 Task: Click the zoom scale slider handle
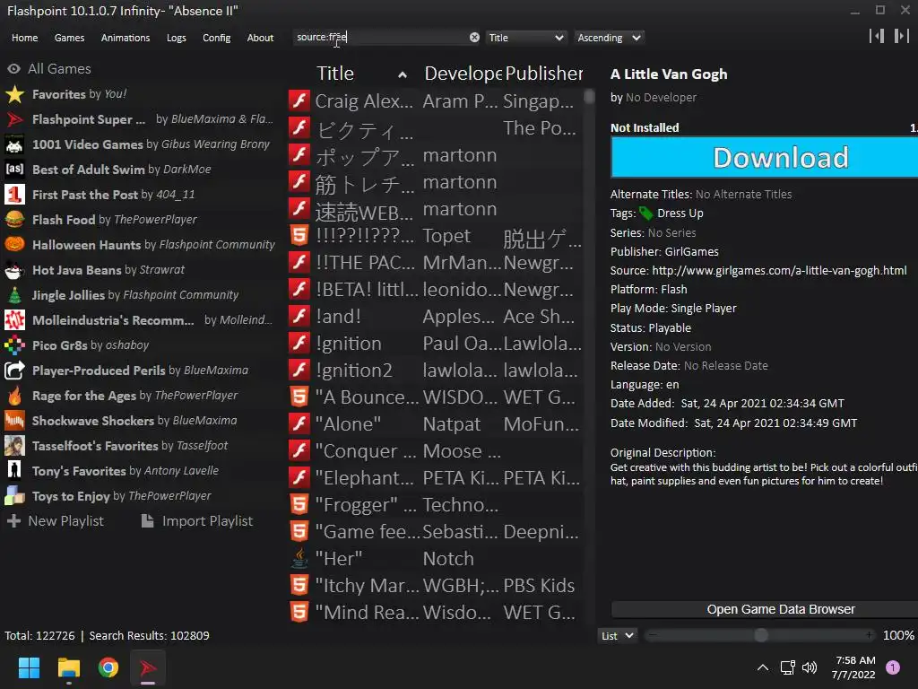point(761,635)
